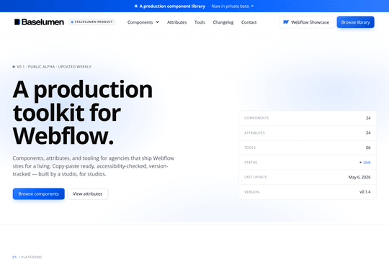The height and width of the screenshot is (259, 389).
Task: Click the 'May 6, 2026' last update value
Action: (x=359, y=177)
